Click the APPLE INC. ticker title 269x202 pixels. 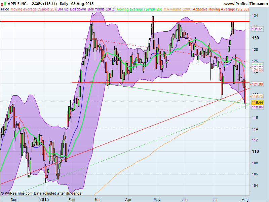tap(18, 4)
